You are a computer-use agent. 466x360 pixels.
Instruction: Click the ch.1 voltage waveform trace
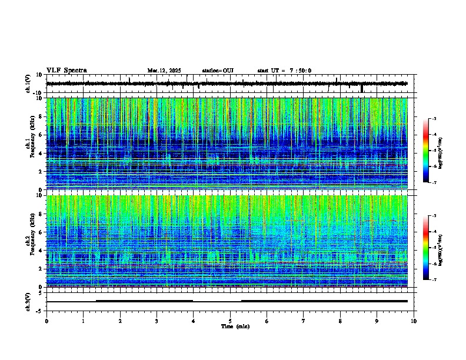[x=227, y=84]
